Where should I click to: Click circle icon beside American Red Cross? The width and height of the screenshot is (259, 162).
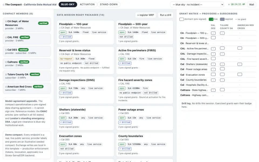(x=6, y=87)
